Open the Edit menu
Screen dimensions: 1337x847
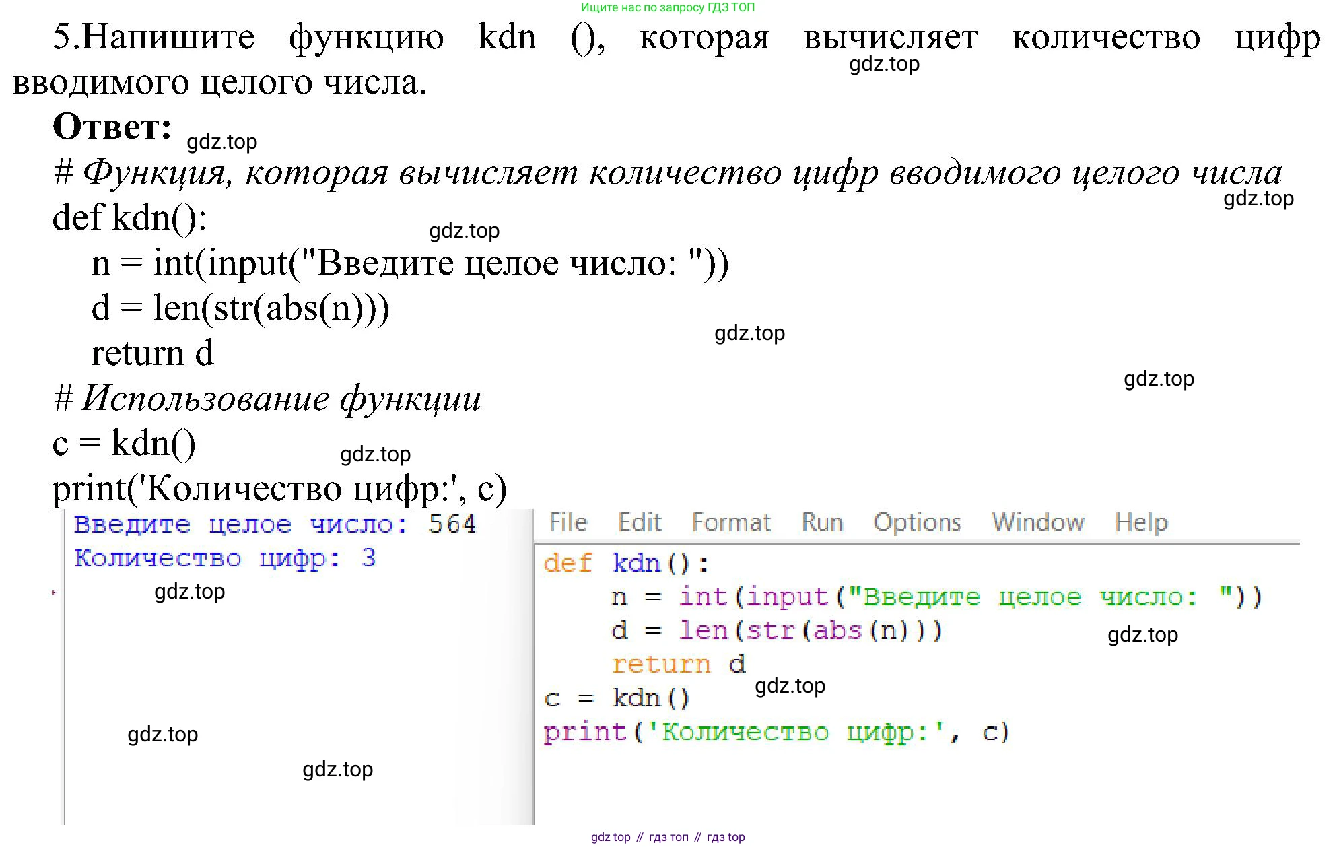[640, 522]
